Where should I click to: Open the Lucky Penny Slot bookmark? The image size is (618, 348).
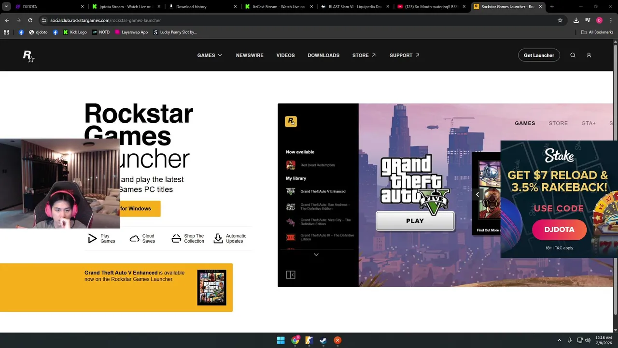click(x=175, y=32)
